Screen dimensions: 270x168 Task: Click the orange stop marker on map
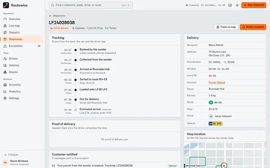224,166
